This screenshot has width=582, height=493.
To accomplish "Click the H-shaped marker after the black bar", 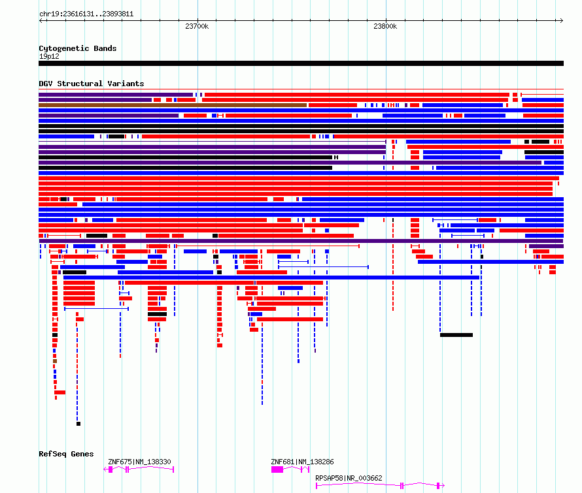I will coord(336,157).
